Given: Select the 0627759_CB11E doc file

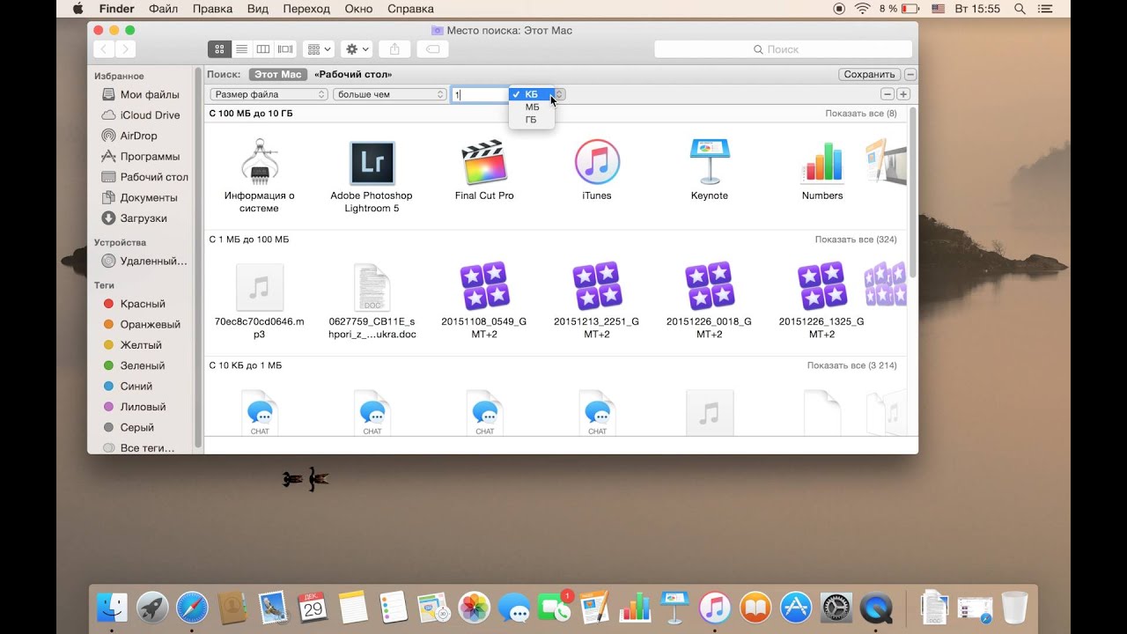Looking at the screenshot, I should pyautogui.click(x=372, y=287).
